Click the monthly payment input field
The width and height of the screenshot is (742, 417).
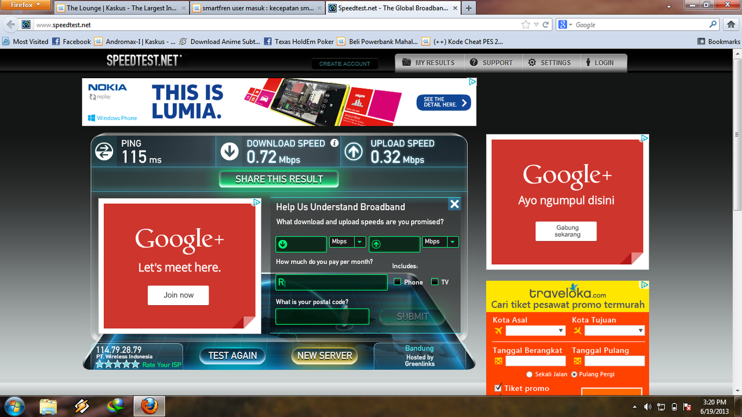click(331, 282)
